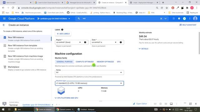Expand the search options chevron
The width and height of the screenshot is (200, 112).
[165, 19]
